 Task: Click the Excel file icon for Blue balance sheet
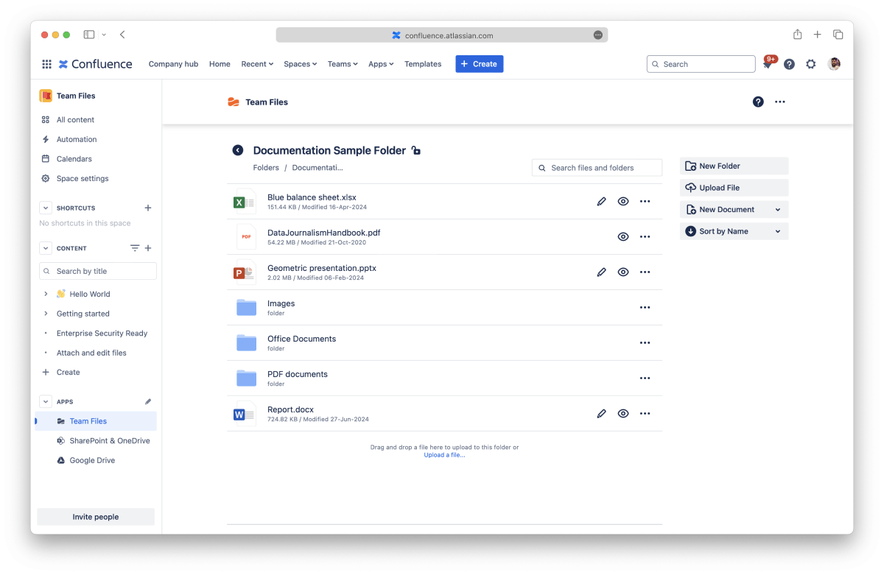pos(244,202)
